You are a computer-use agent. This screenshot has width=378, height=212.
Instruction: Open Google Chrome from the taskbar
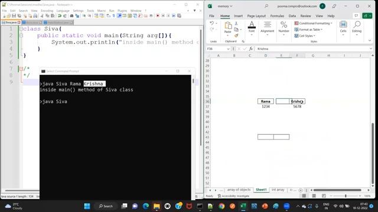click(221, 206)
